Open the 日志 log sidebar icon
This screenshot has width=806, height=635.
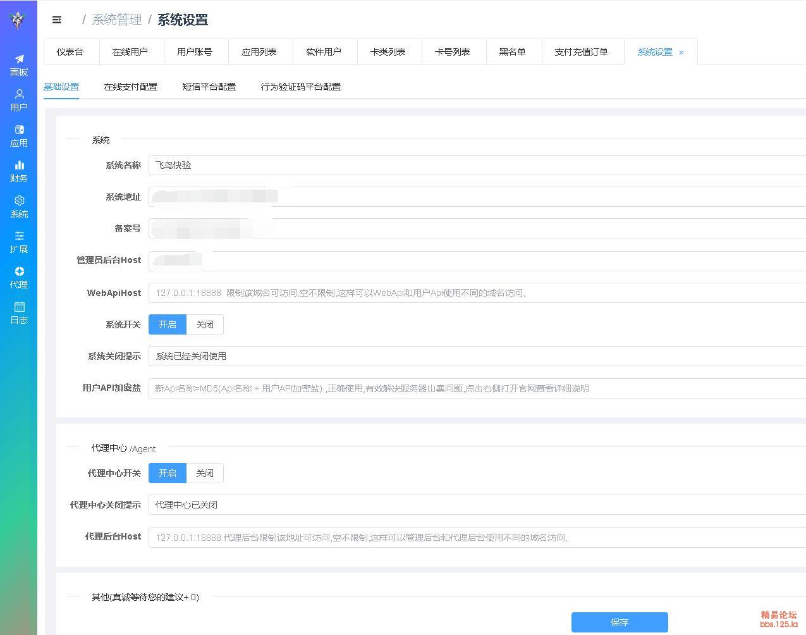[19, 312]
